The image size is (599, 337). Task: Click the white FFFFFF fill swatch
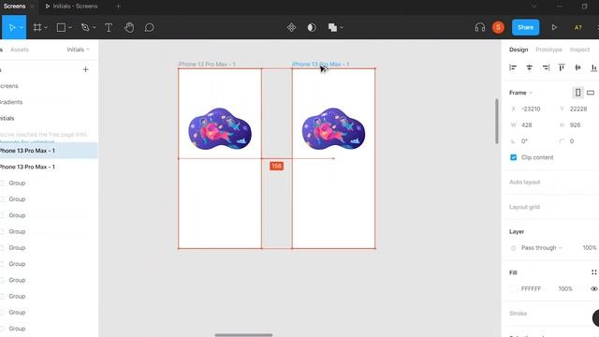514,289
